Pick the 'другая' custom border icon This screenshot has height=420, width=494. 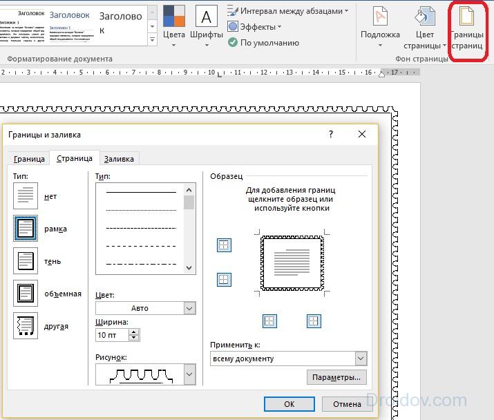click(x=26, y=326)
